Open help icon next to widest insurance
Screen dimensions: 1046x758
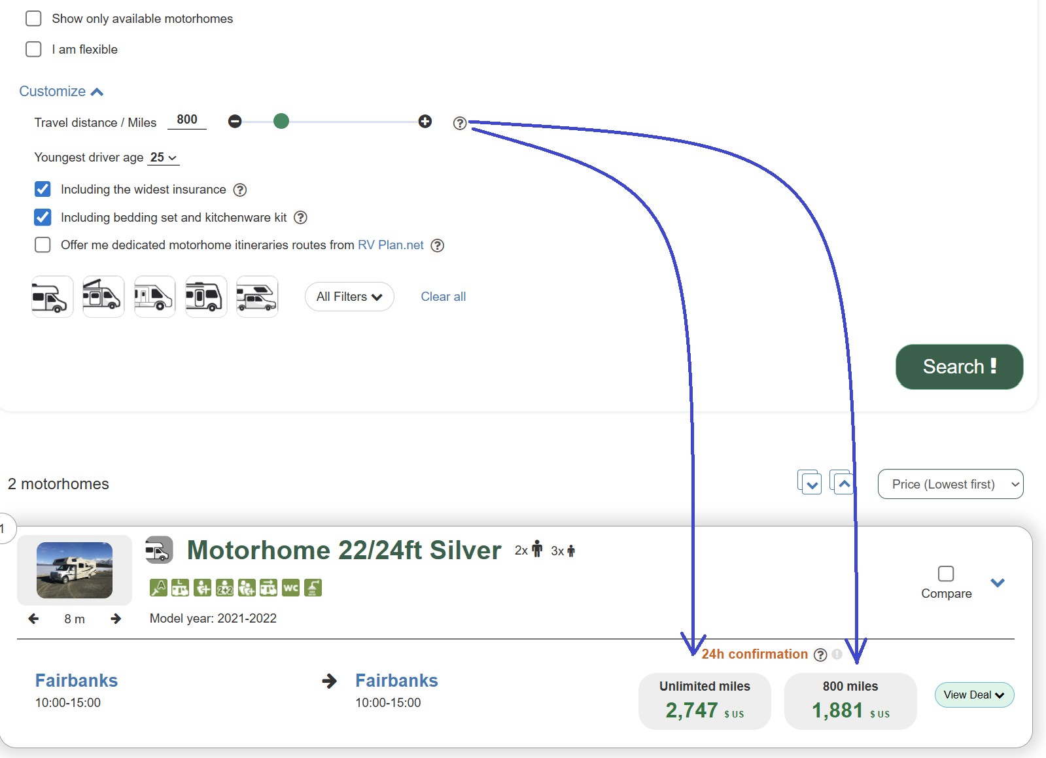pyautogui.click(x=240, y=190)
